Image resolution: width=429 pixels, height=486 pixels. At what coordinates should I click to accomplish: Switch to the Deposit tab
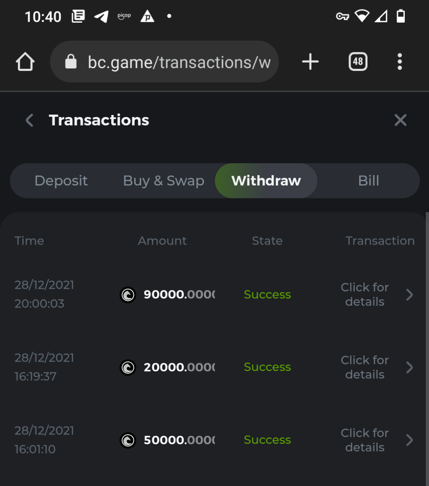pyautogui.click(x=61, y=181)
